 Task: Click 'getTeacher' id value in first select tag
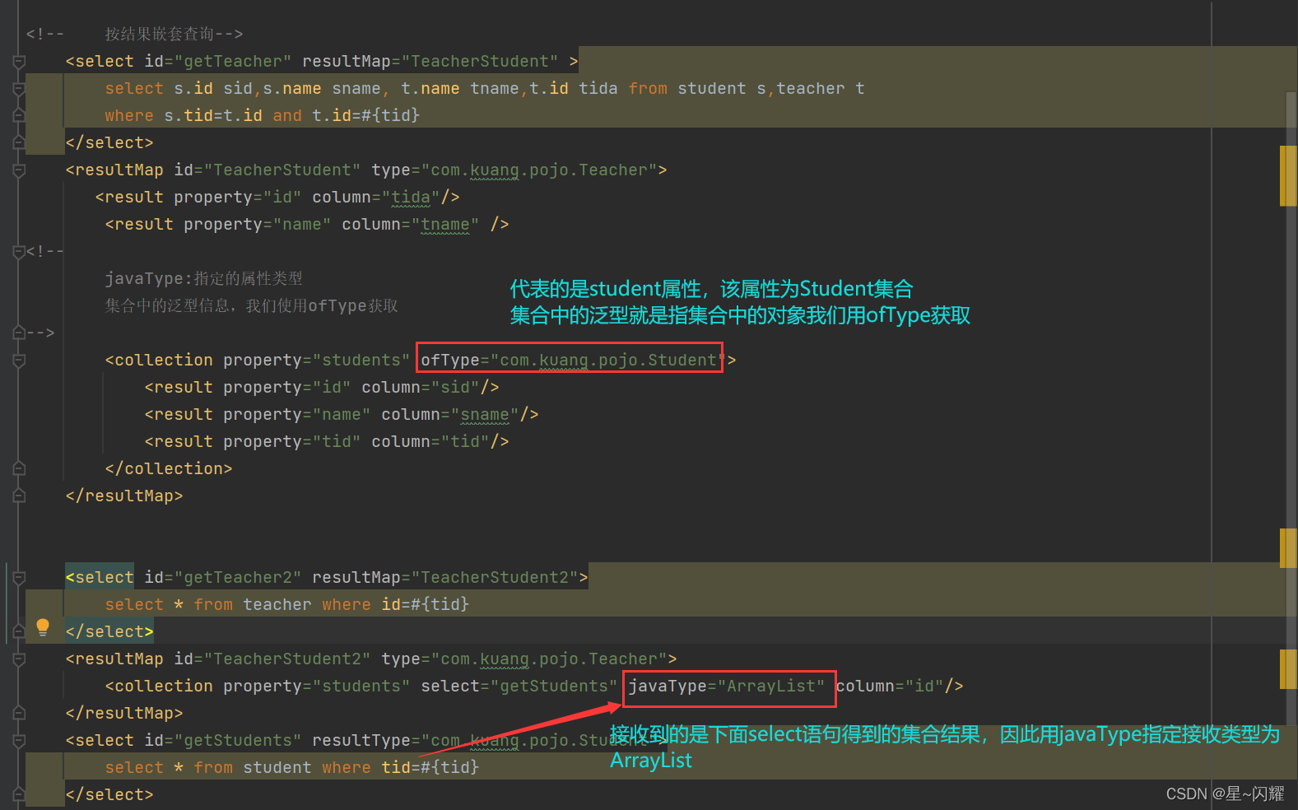233,62
